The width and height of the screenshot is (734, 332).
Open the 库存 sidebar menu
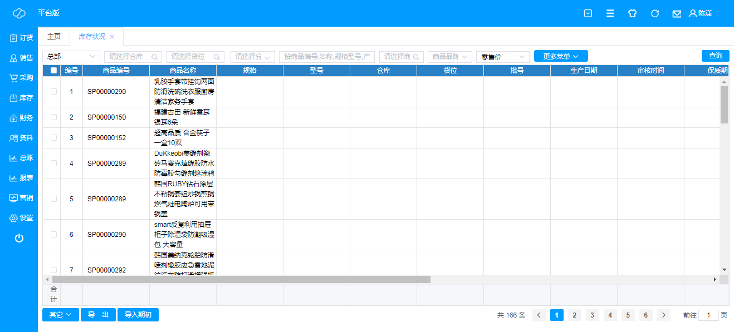pos(21,98)
